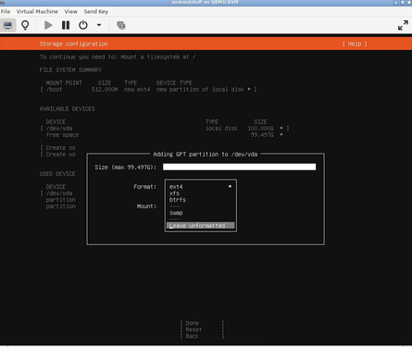Expand the free space 99.497G arrow
Image resolution: width=412 pixels, height=347 pixels.
(x=281, y=134)
